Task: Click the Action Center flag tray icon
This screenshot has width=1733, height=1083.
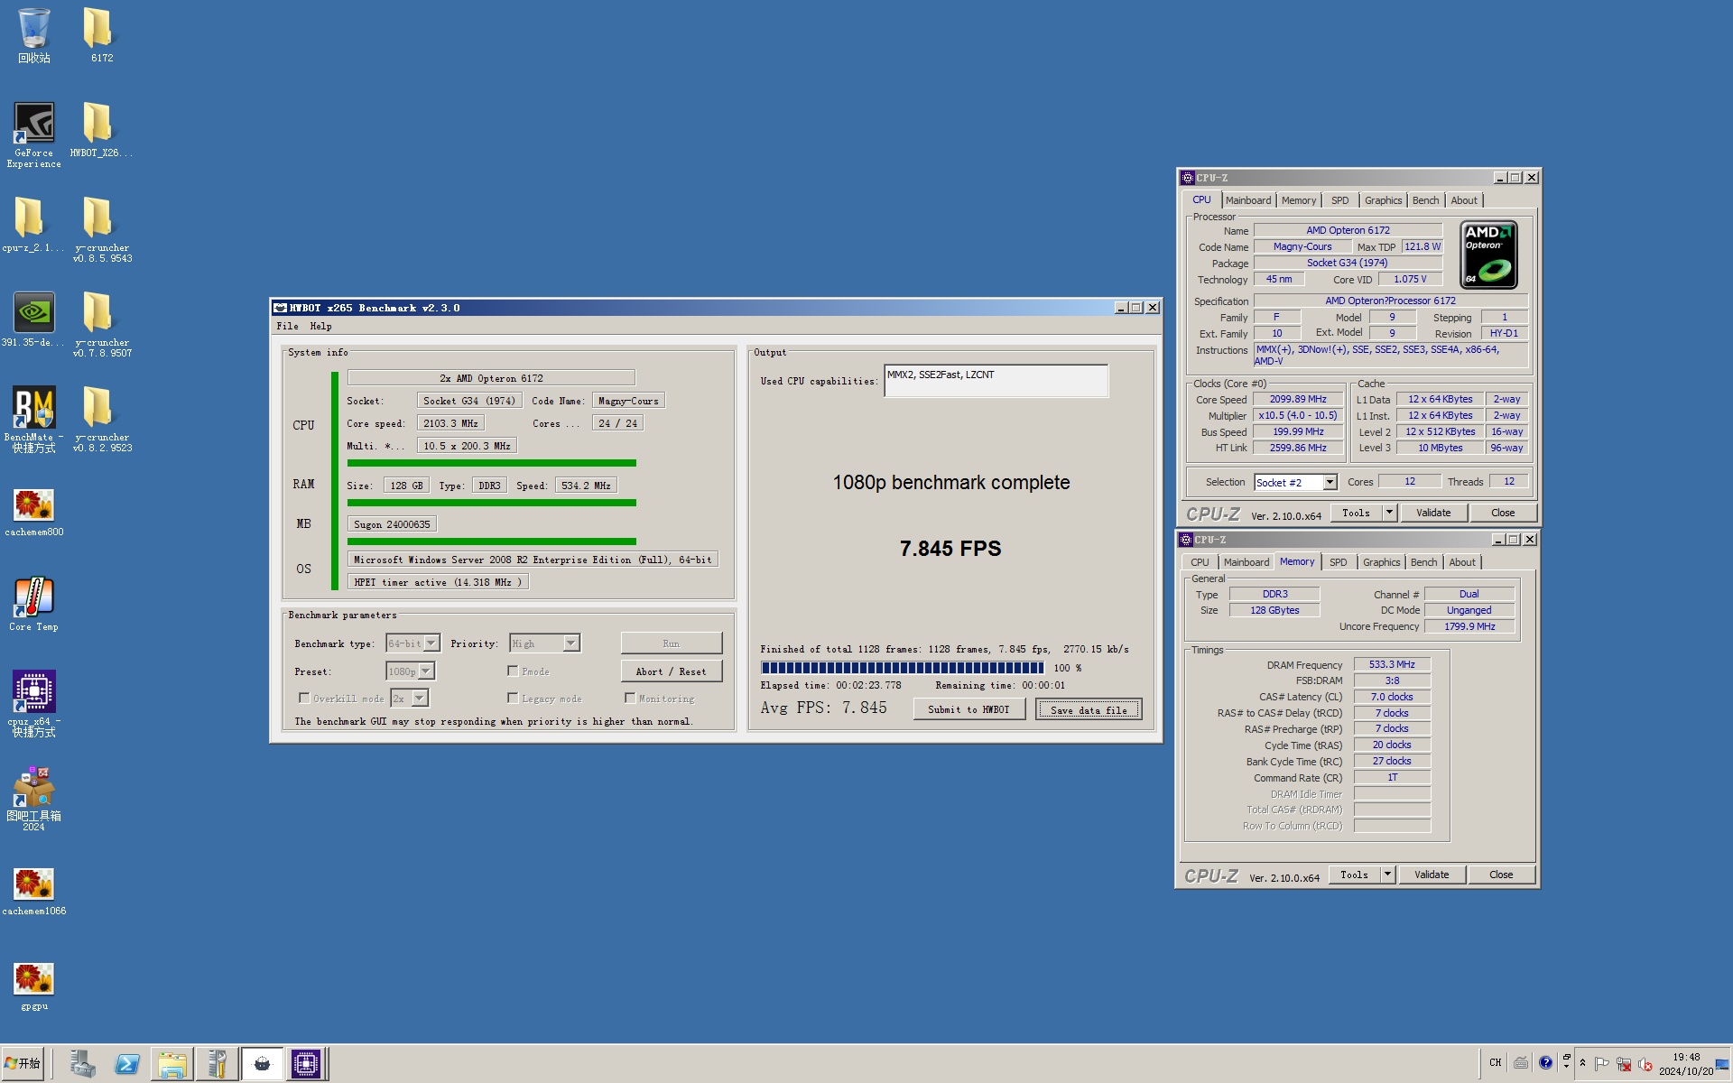Action: (x=1602, y=1064)
